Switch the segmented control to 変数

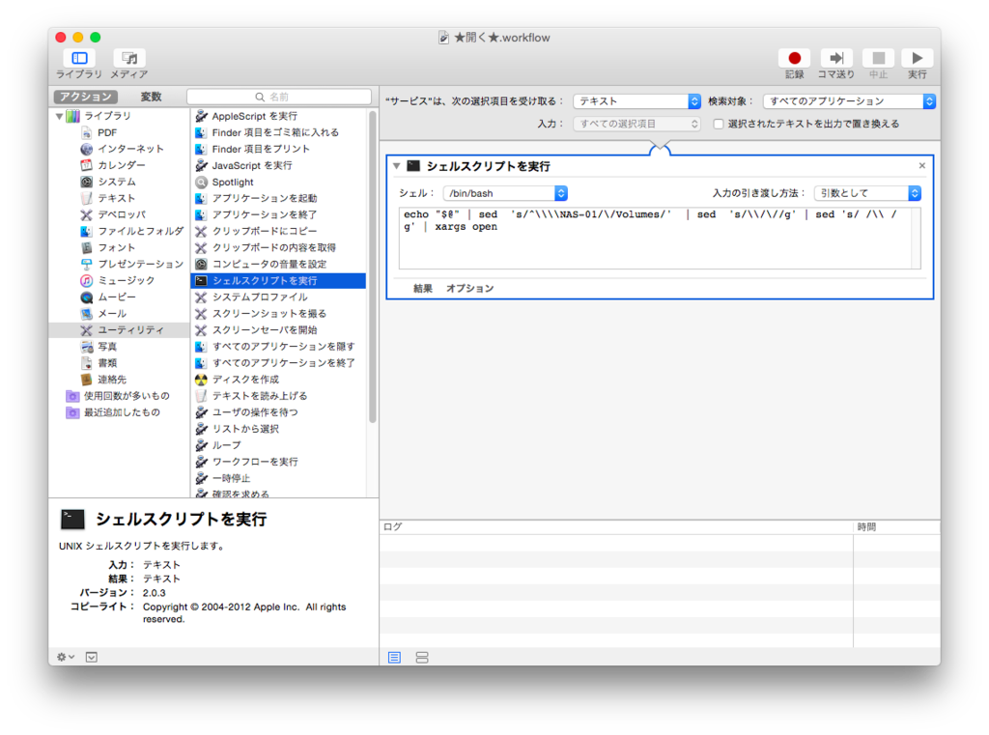coord(152,97)
